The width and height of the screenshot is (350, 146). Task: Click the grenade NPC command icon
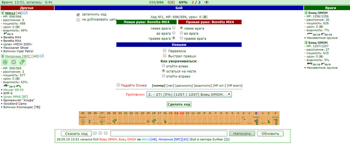pyautogui.click(x=22, y=63)
